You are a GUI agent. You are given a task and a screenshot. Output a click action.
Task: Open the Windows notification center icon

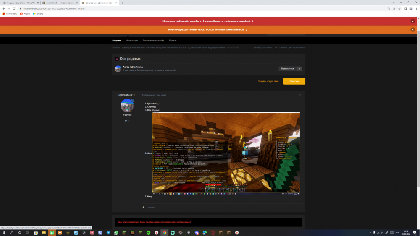tap(415, 233)
